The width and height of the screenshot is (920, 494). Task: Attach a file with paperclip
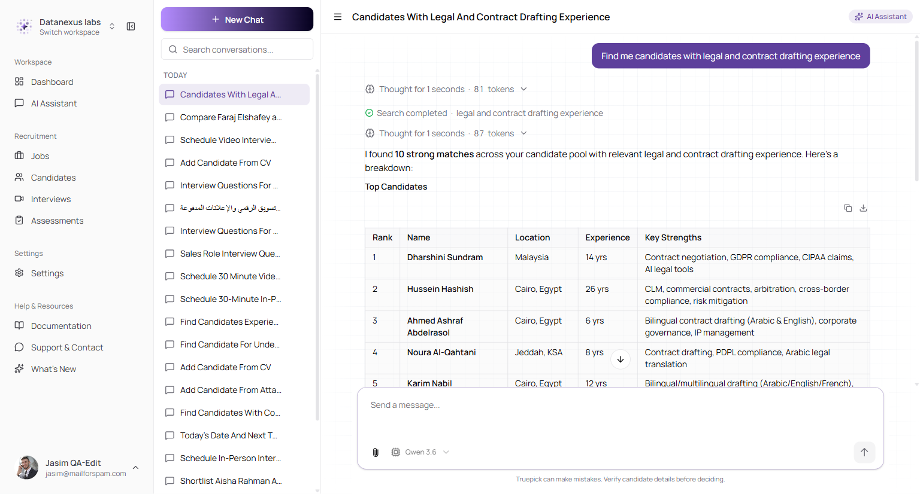376,452
